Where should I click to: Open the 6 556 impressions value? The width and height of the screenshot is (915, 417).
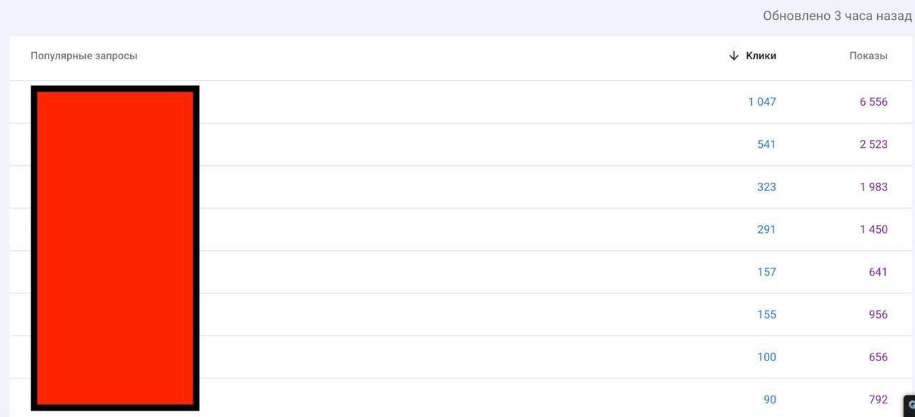874,101
